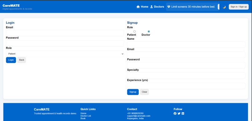This screenshot has width=252, height=121.
Task: Click the 'Kopargaon, India' address text
Action: tap(135, 118)
